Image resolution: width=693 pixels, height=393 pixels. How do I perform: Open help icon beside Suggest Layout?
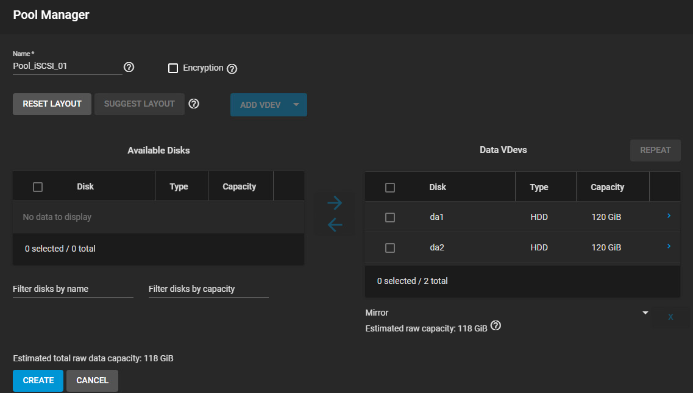coord(194,104)
